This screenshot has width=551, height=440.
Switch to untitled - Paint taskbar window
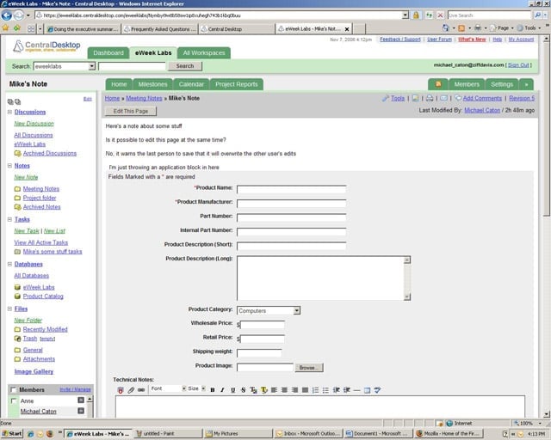pos(169,434)
